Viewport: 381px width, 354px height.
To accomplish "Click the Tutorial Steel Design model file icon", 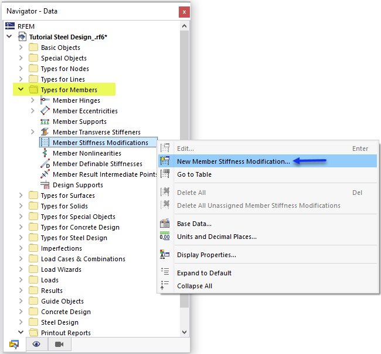I will click(22, 37).
